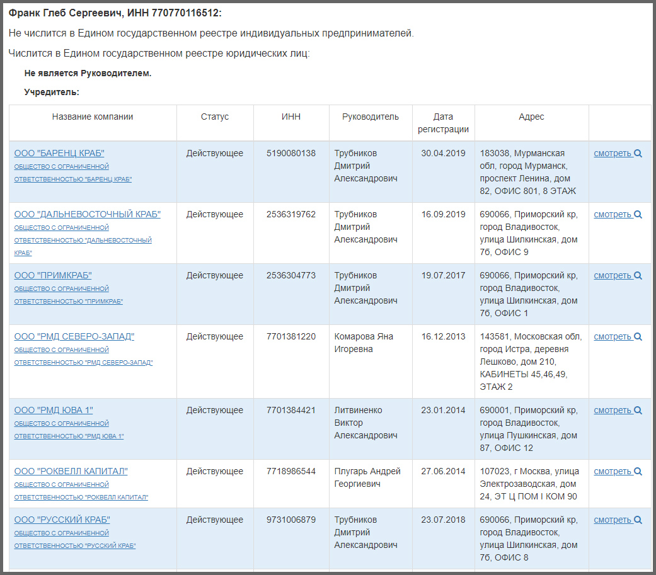Screen dimensions: 656x575
Task: Click director name Плугарь Андрей Георгиевич
Action: point(367,477)
